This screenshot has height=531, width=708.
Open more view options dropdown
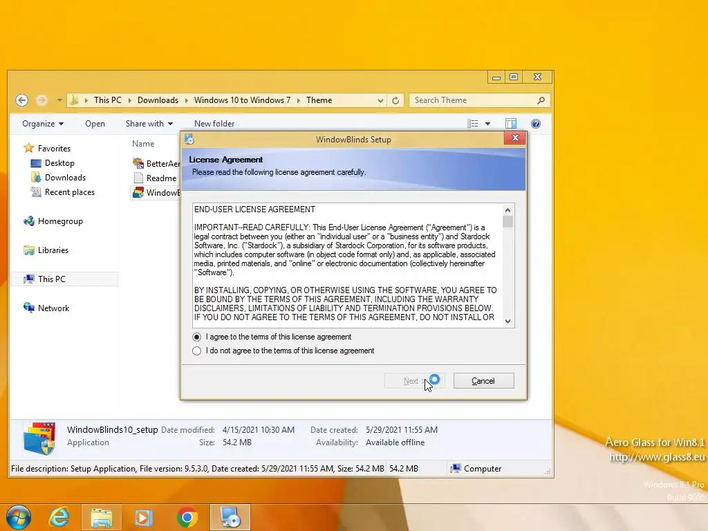(x=487, y=124)
